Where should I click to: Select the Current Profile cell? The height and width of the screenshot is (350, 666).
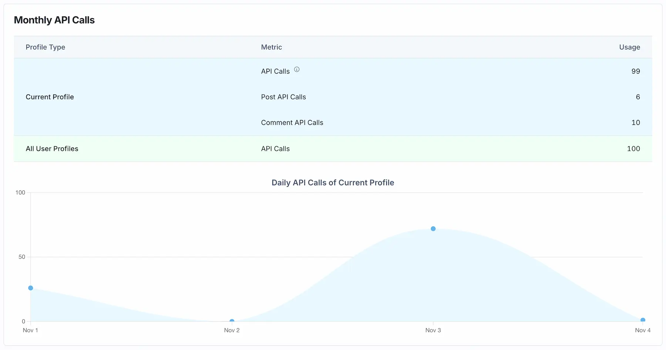(50, 97)
